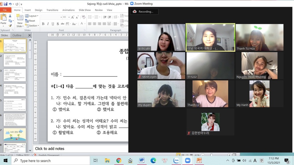The height and width of the screenshot is (165, 294).
Task: Click the Paste clipboard icon
Action: pyautogui.click(x=3, y=19)
